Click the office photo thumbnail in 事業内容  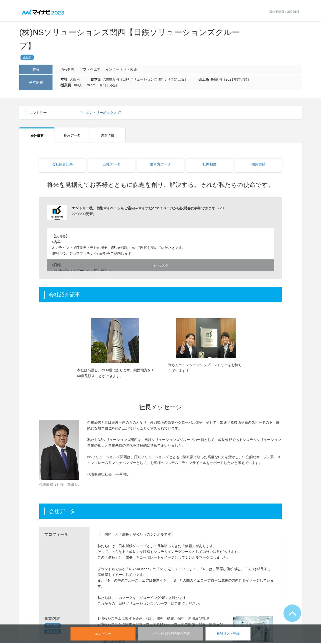(253, 629)
